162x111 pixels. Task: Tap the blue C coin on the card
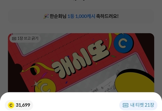[124, 43]
